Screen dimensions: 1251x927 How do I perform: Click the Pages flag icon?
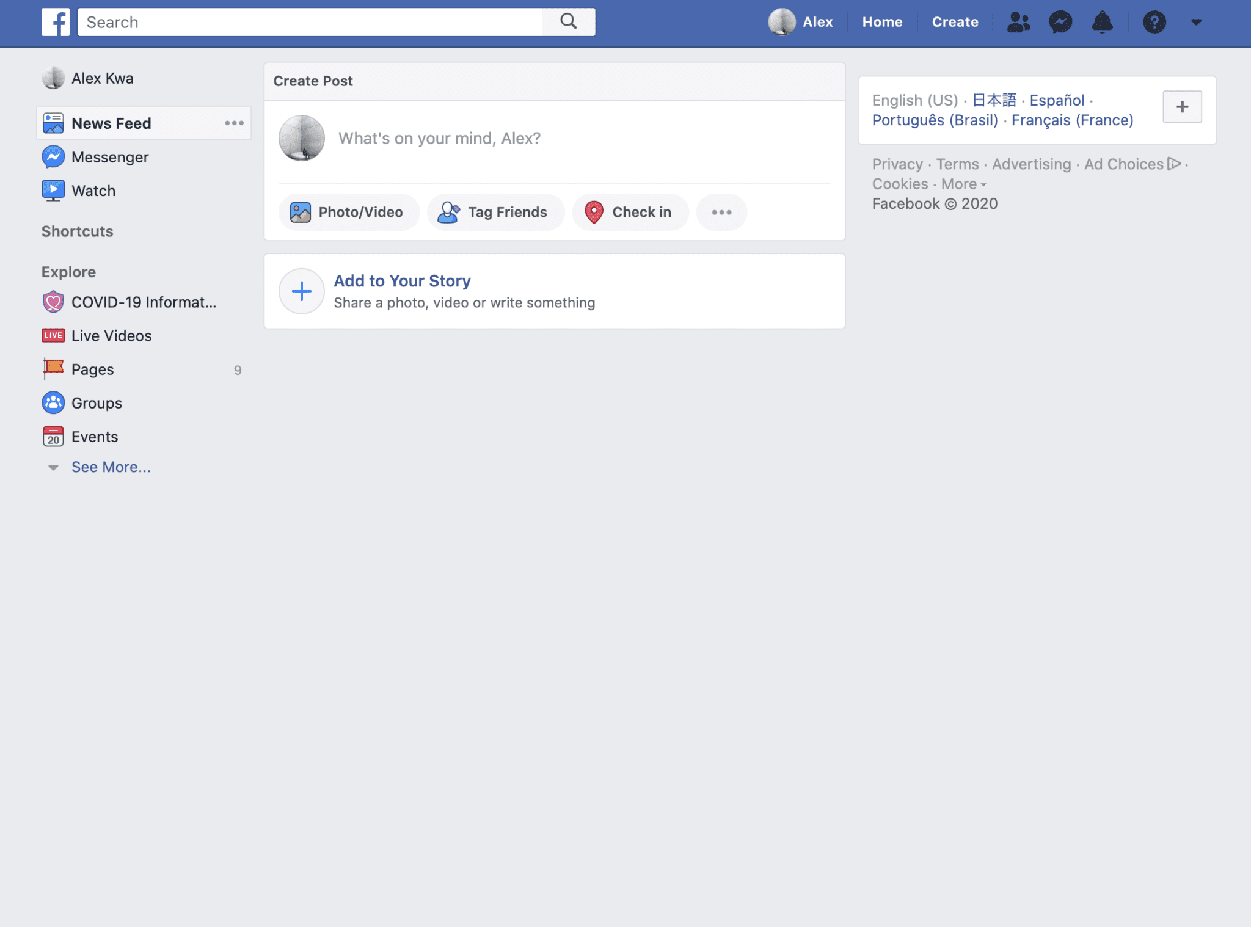point(53,369)
